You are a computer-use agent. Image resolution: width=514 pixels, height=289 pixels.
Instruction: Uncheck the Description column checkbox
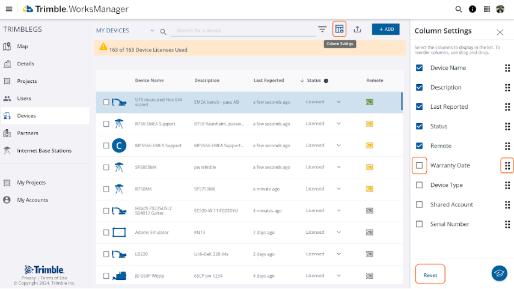tap(420, 87)
